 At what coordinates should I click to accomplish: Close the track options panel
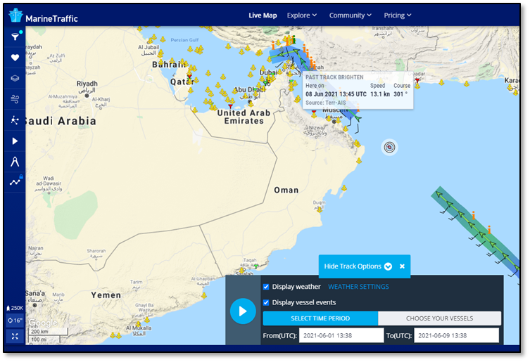pyautogui.click(x=402, y=266)
